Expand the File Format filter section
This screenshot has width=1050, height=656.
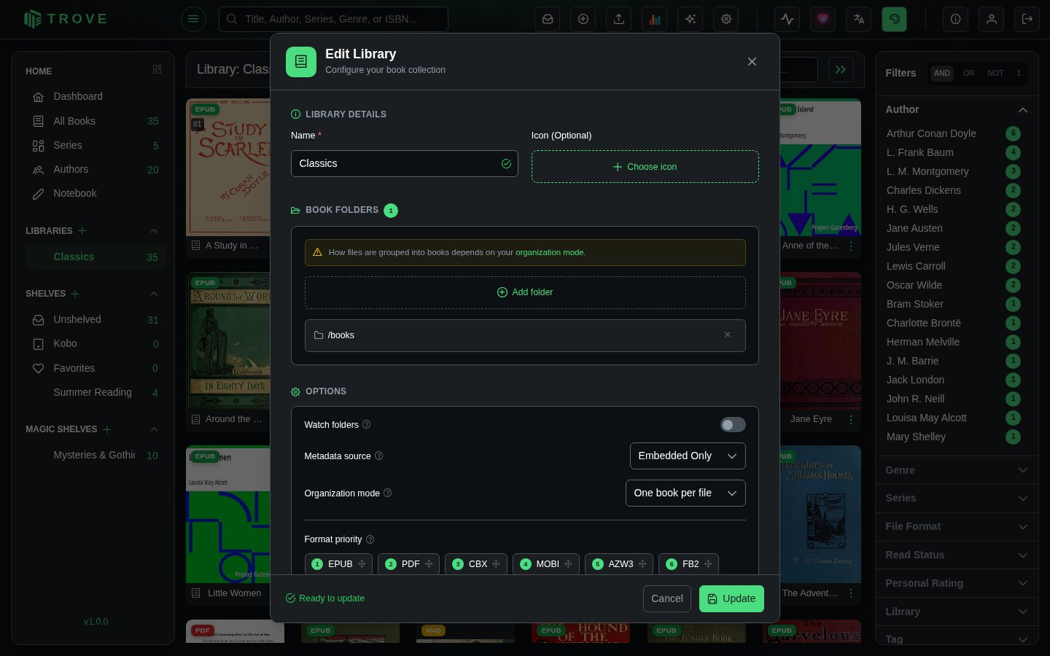pyautogui.click(x=957, y=526)
